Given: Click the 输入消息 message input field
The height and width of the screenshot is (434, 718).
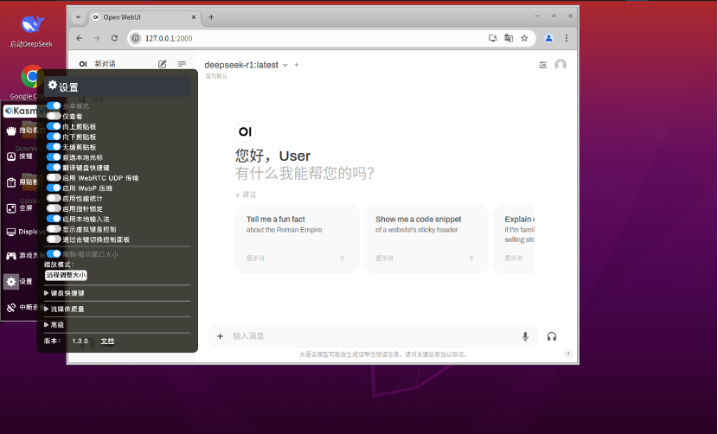Looking at the screenshot, I should coord(373,336).
